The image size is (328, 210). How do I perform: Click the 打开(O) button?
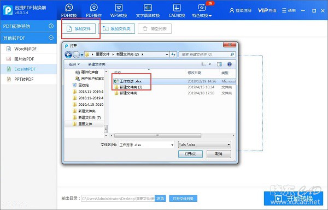point(190,154)
